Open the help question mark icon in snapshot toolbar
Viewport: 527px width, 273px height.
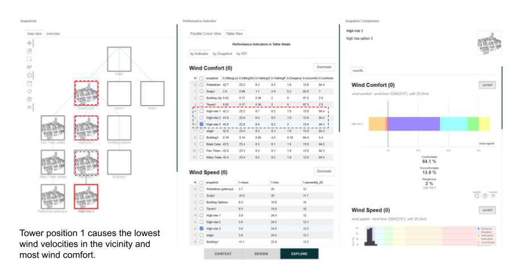30,99
